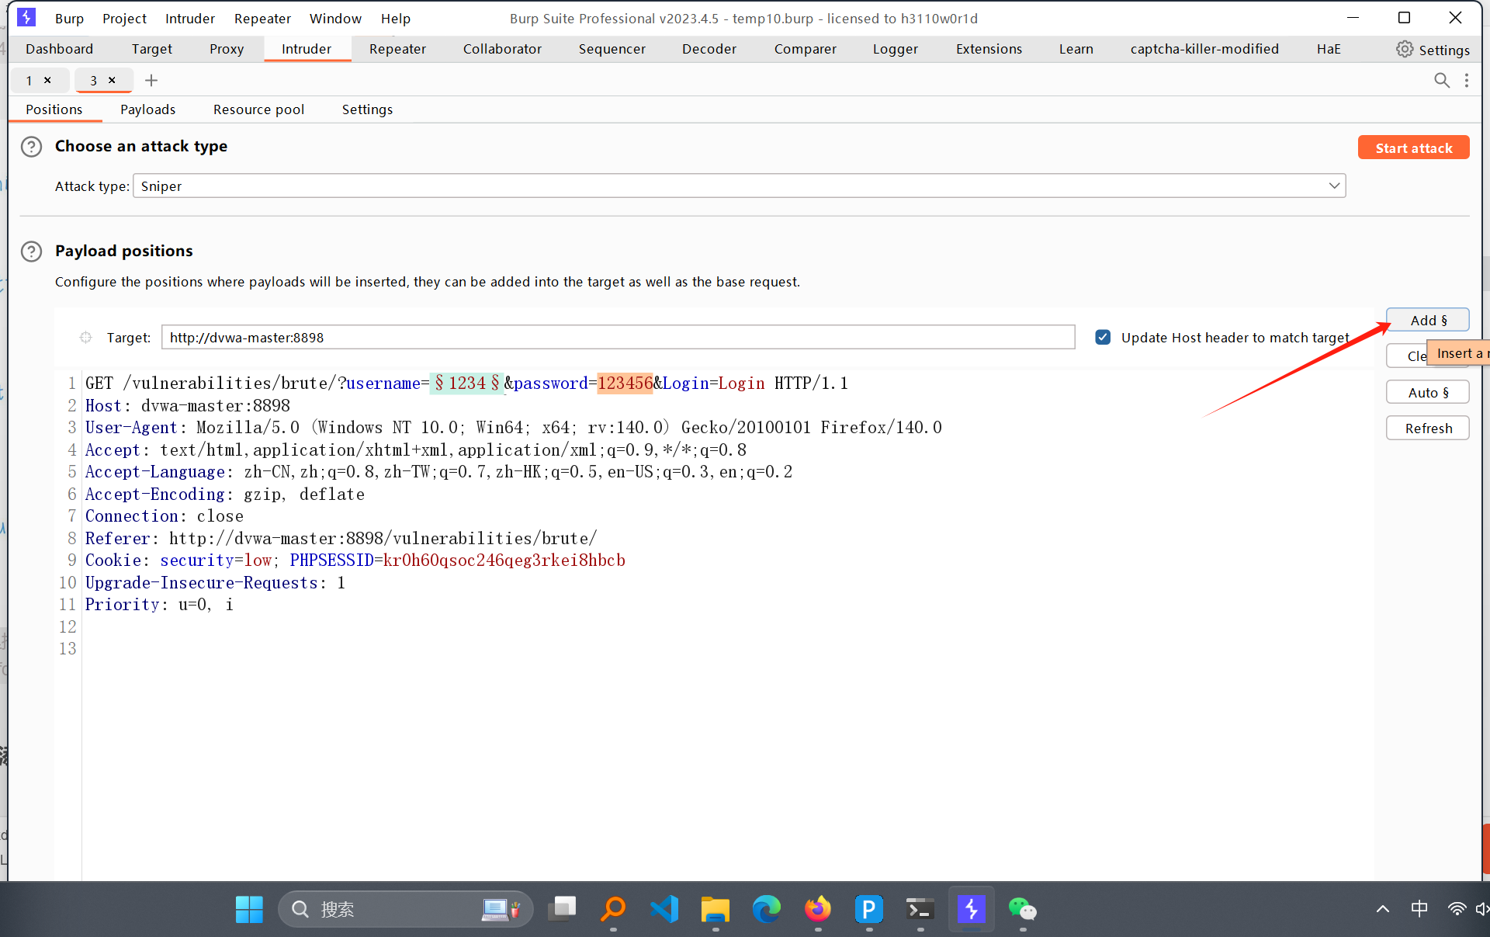Image resolution: width=1490 pixels, height=937 pixels.
Task: Toggle Update Host header to match target
Action: (1103, 337)
